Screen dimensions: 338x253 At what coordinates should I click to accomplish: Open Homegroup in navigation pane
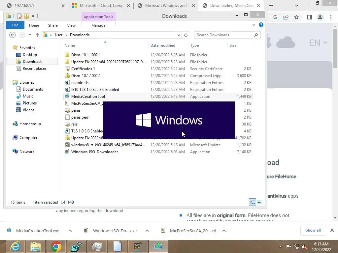30,124
